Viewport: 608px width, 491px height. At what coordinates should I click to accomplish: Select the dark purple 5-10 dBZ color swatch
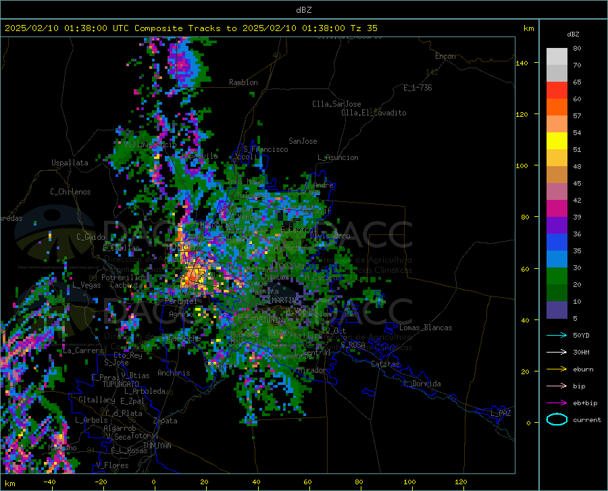(x=557, y=310)
